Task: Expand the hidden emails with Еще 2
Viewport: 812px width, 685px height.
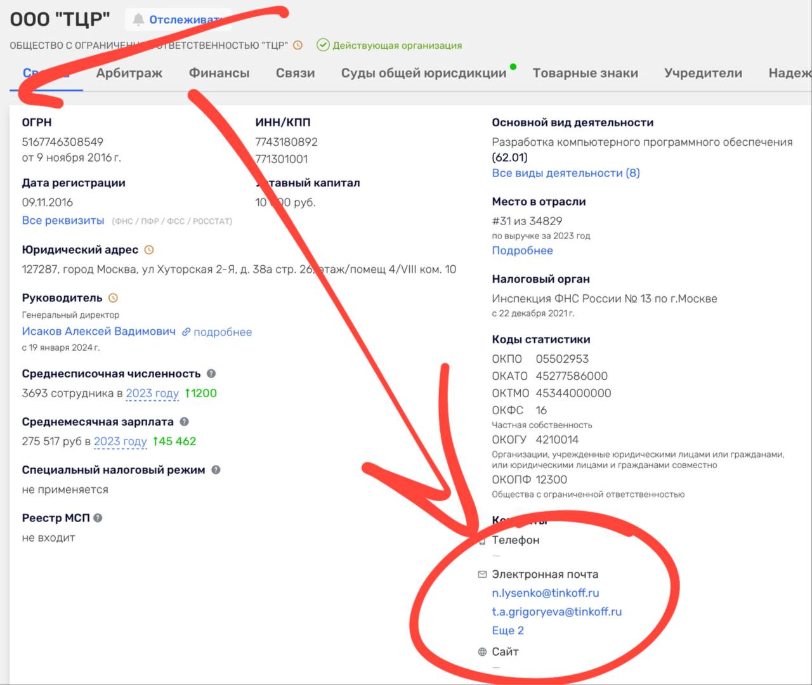Action: [507, 630]
